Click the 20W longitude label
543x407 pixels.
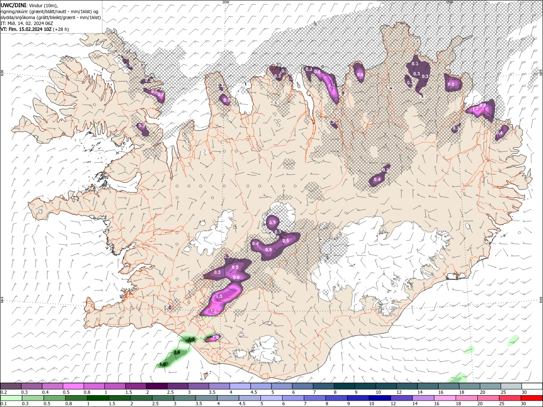[226, 2]
